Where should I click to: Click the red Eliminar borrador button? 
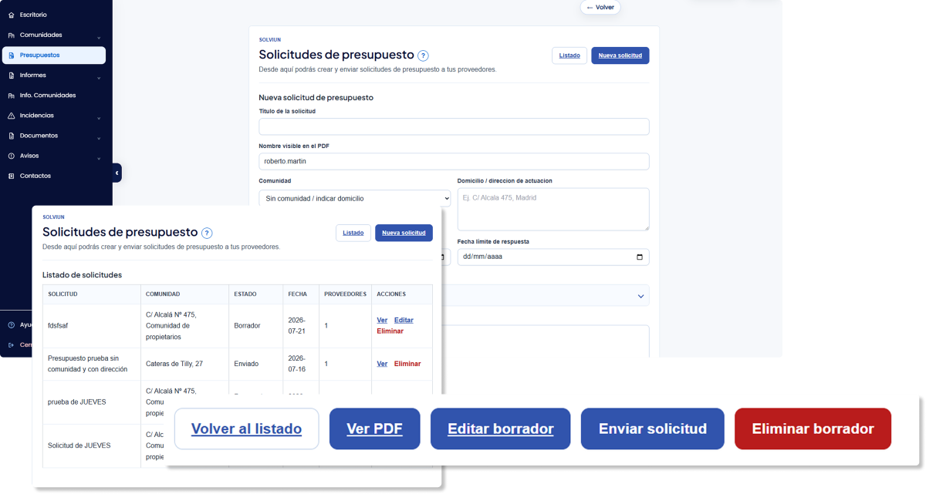click(813, 428)
